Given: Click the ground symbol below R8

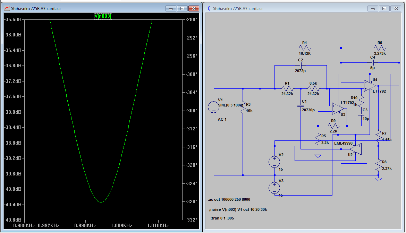Looking at the screenshot, I should coord(379,179).
